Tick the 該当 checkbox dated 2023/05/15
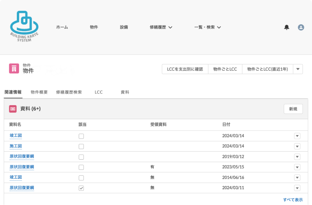 pos(81,167)
